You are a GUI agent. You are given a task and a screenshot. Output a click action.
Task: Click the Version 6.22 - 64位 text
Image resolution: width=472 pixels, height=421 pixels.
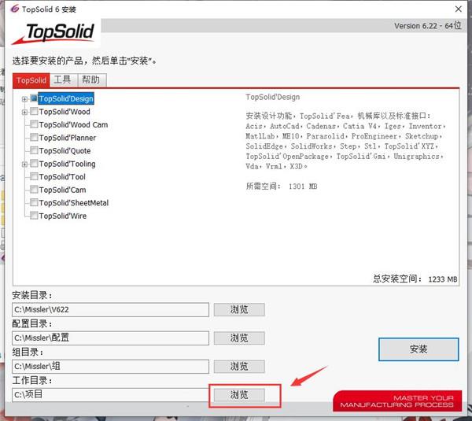click(x=427, y=26)
